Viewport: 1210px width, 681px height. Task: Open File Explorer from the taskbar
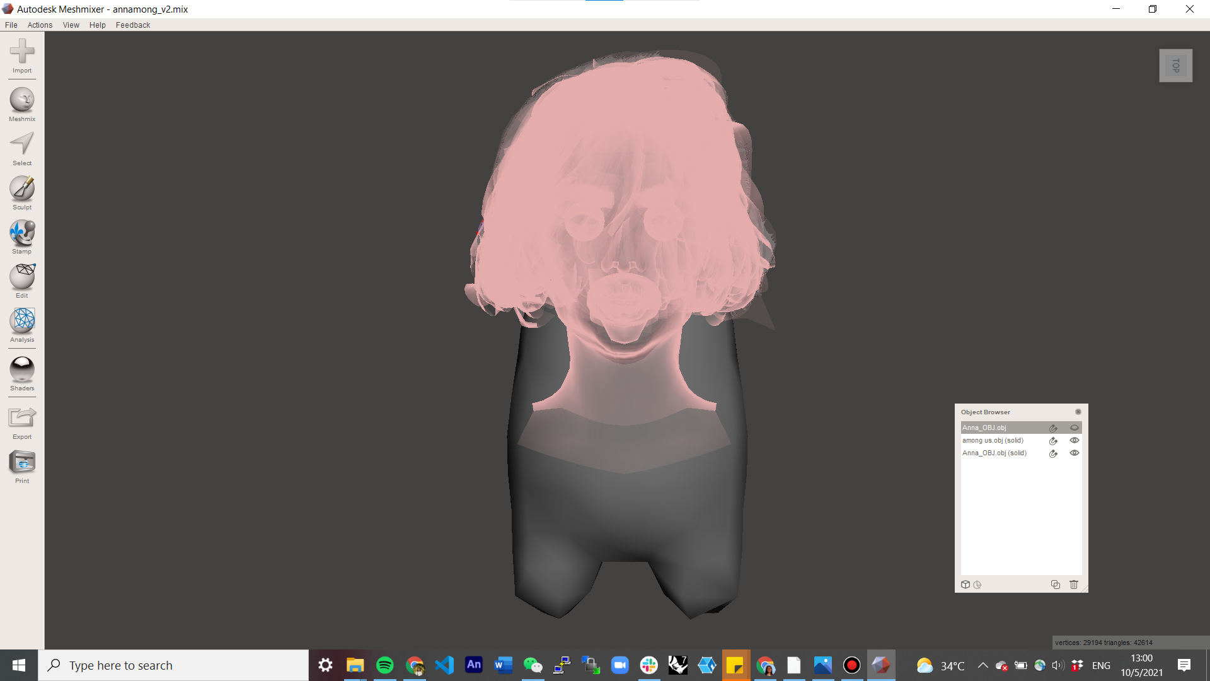tap(355, 665)
